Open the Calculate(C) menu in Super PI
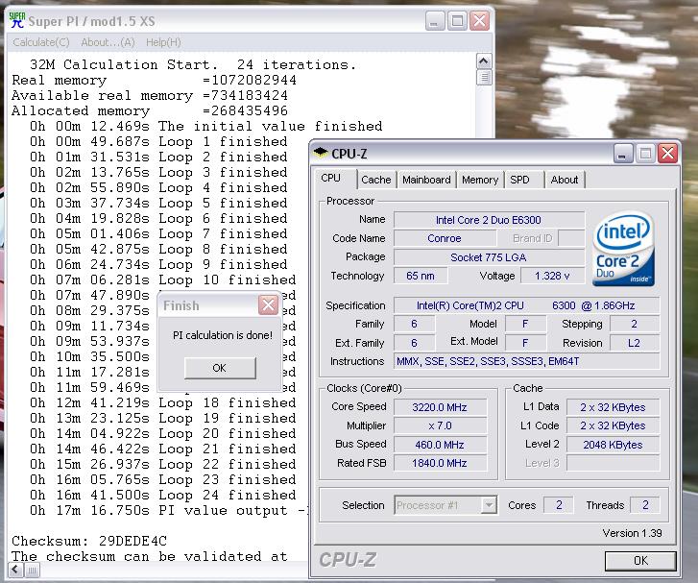Viewport: 698px width, 583px height. [x=41, y=42]
